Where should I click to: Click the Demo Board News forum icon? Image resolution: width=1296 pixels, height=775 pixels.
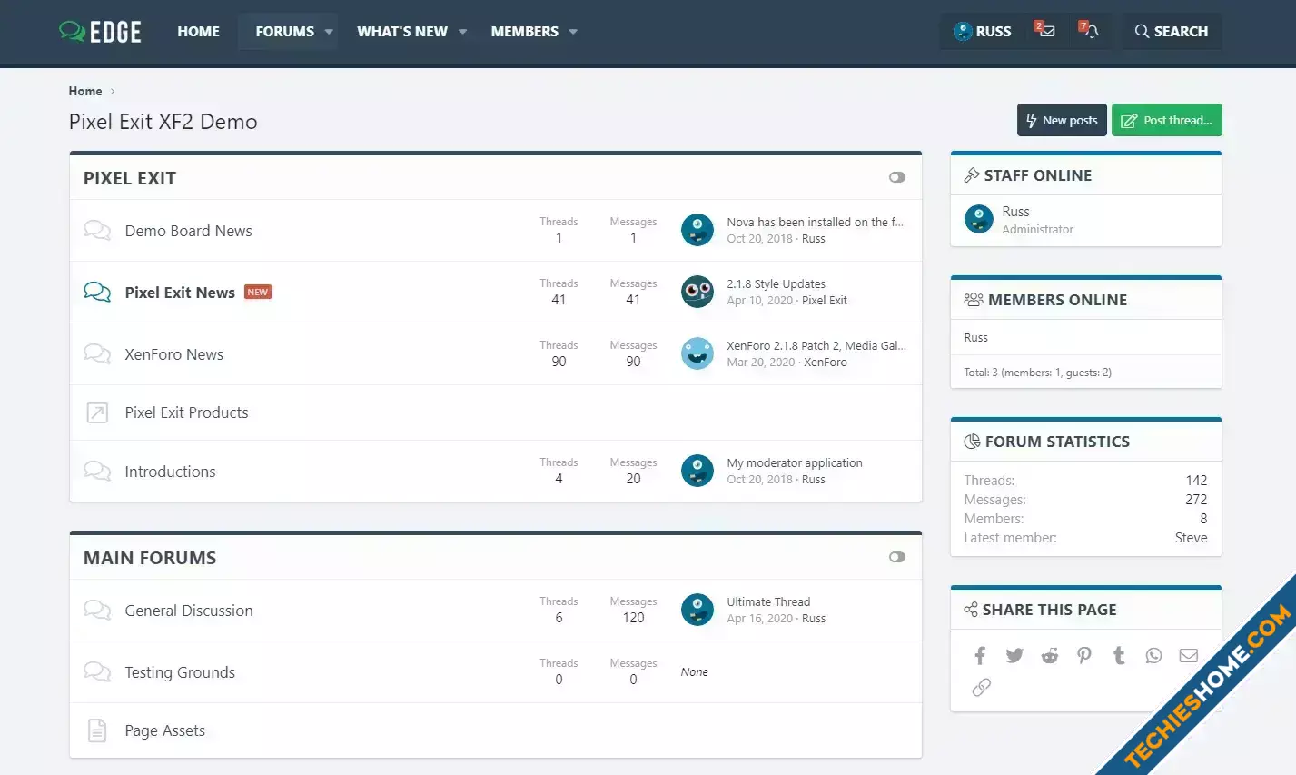pyautogui.click(x=97, y=230)
